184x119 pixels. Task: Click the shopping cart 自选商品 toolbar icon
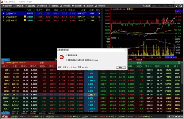53,6
